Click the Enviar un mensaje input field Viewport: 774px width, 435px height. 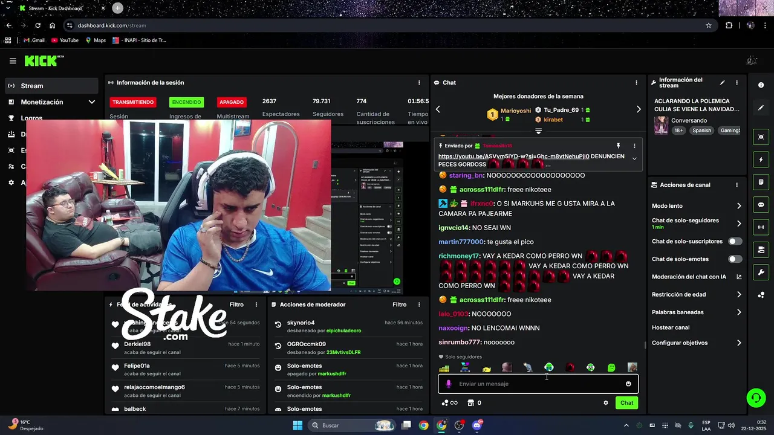pyautogui.click(x=538, y=384)
